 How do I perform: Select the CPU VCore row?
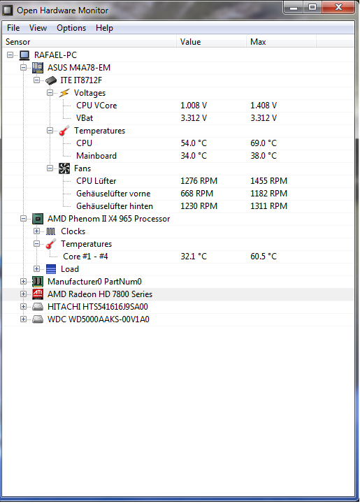[x=178, y=106]
